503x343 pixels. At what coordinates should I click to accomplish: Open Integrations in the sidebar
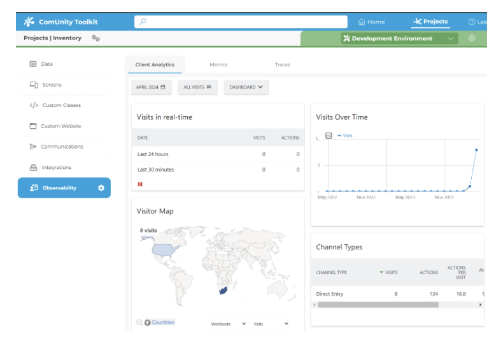point(56,168)
